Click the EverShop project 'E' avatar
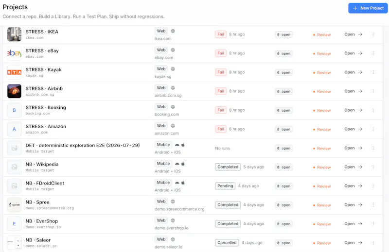The width and height of the screenshot is (389, 252). [14, 224]
